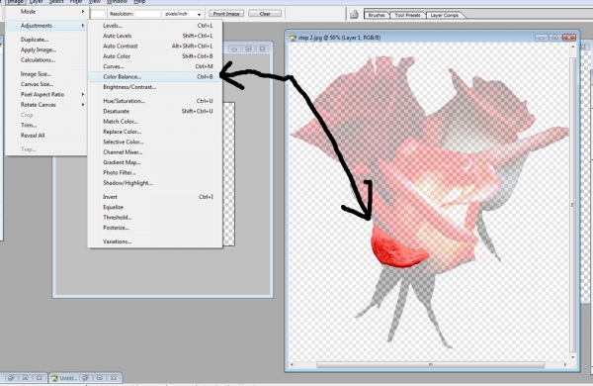Switch to the Layer Comps tab
Viewport: 593px width, 386px height.
point(445,15)
